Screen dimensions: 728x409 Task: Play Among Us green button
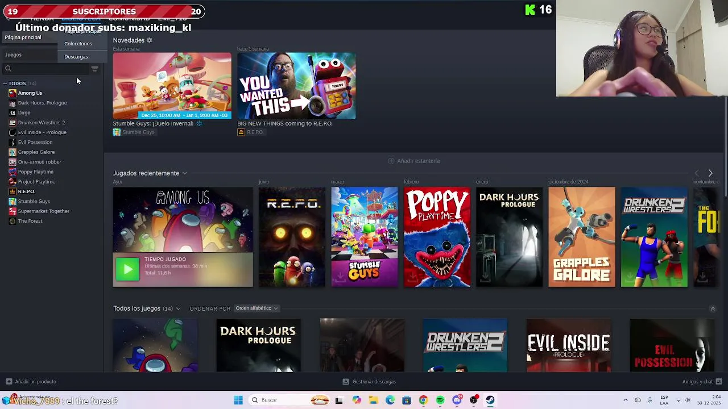[x=127, y=269]
